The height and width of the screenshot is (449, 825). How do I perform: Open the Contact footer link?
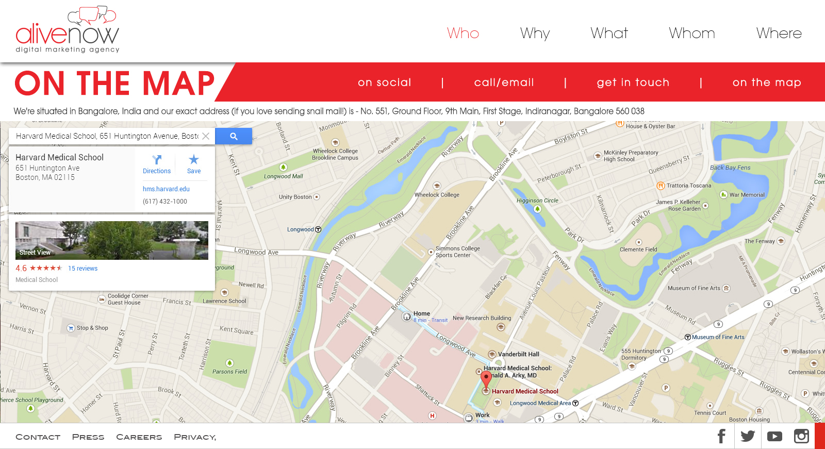[x=38, y=437]
